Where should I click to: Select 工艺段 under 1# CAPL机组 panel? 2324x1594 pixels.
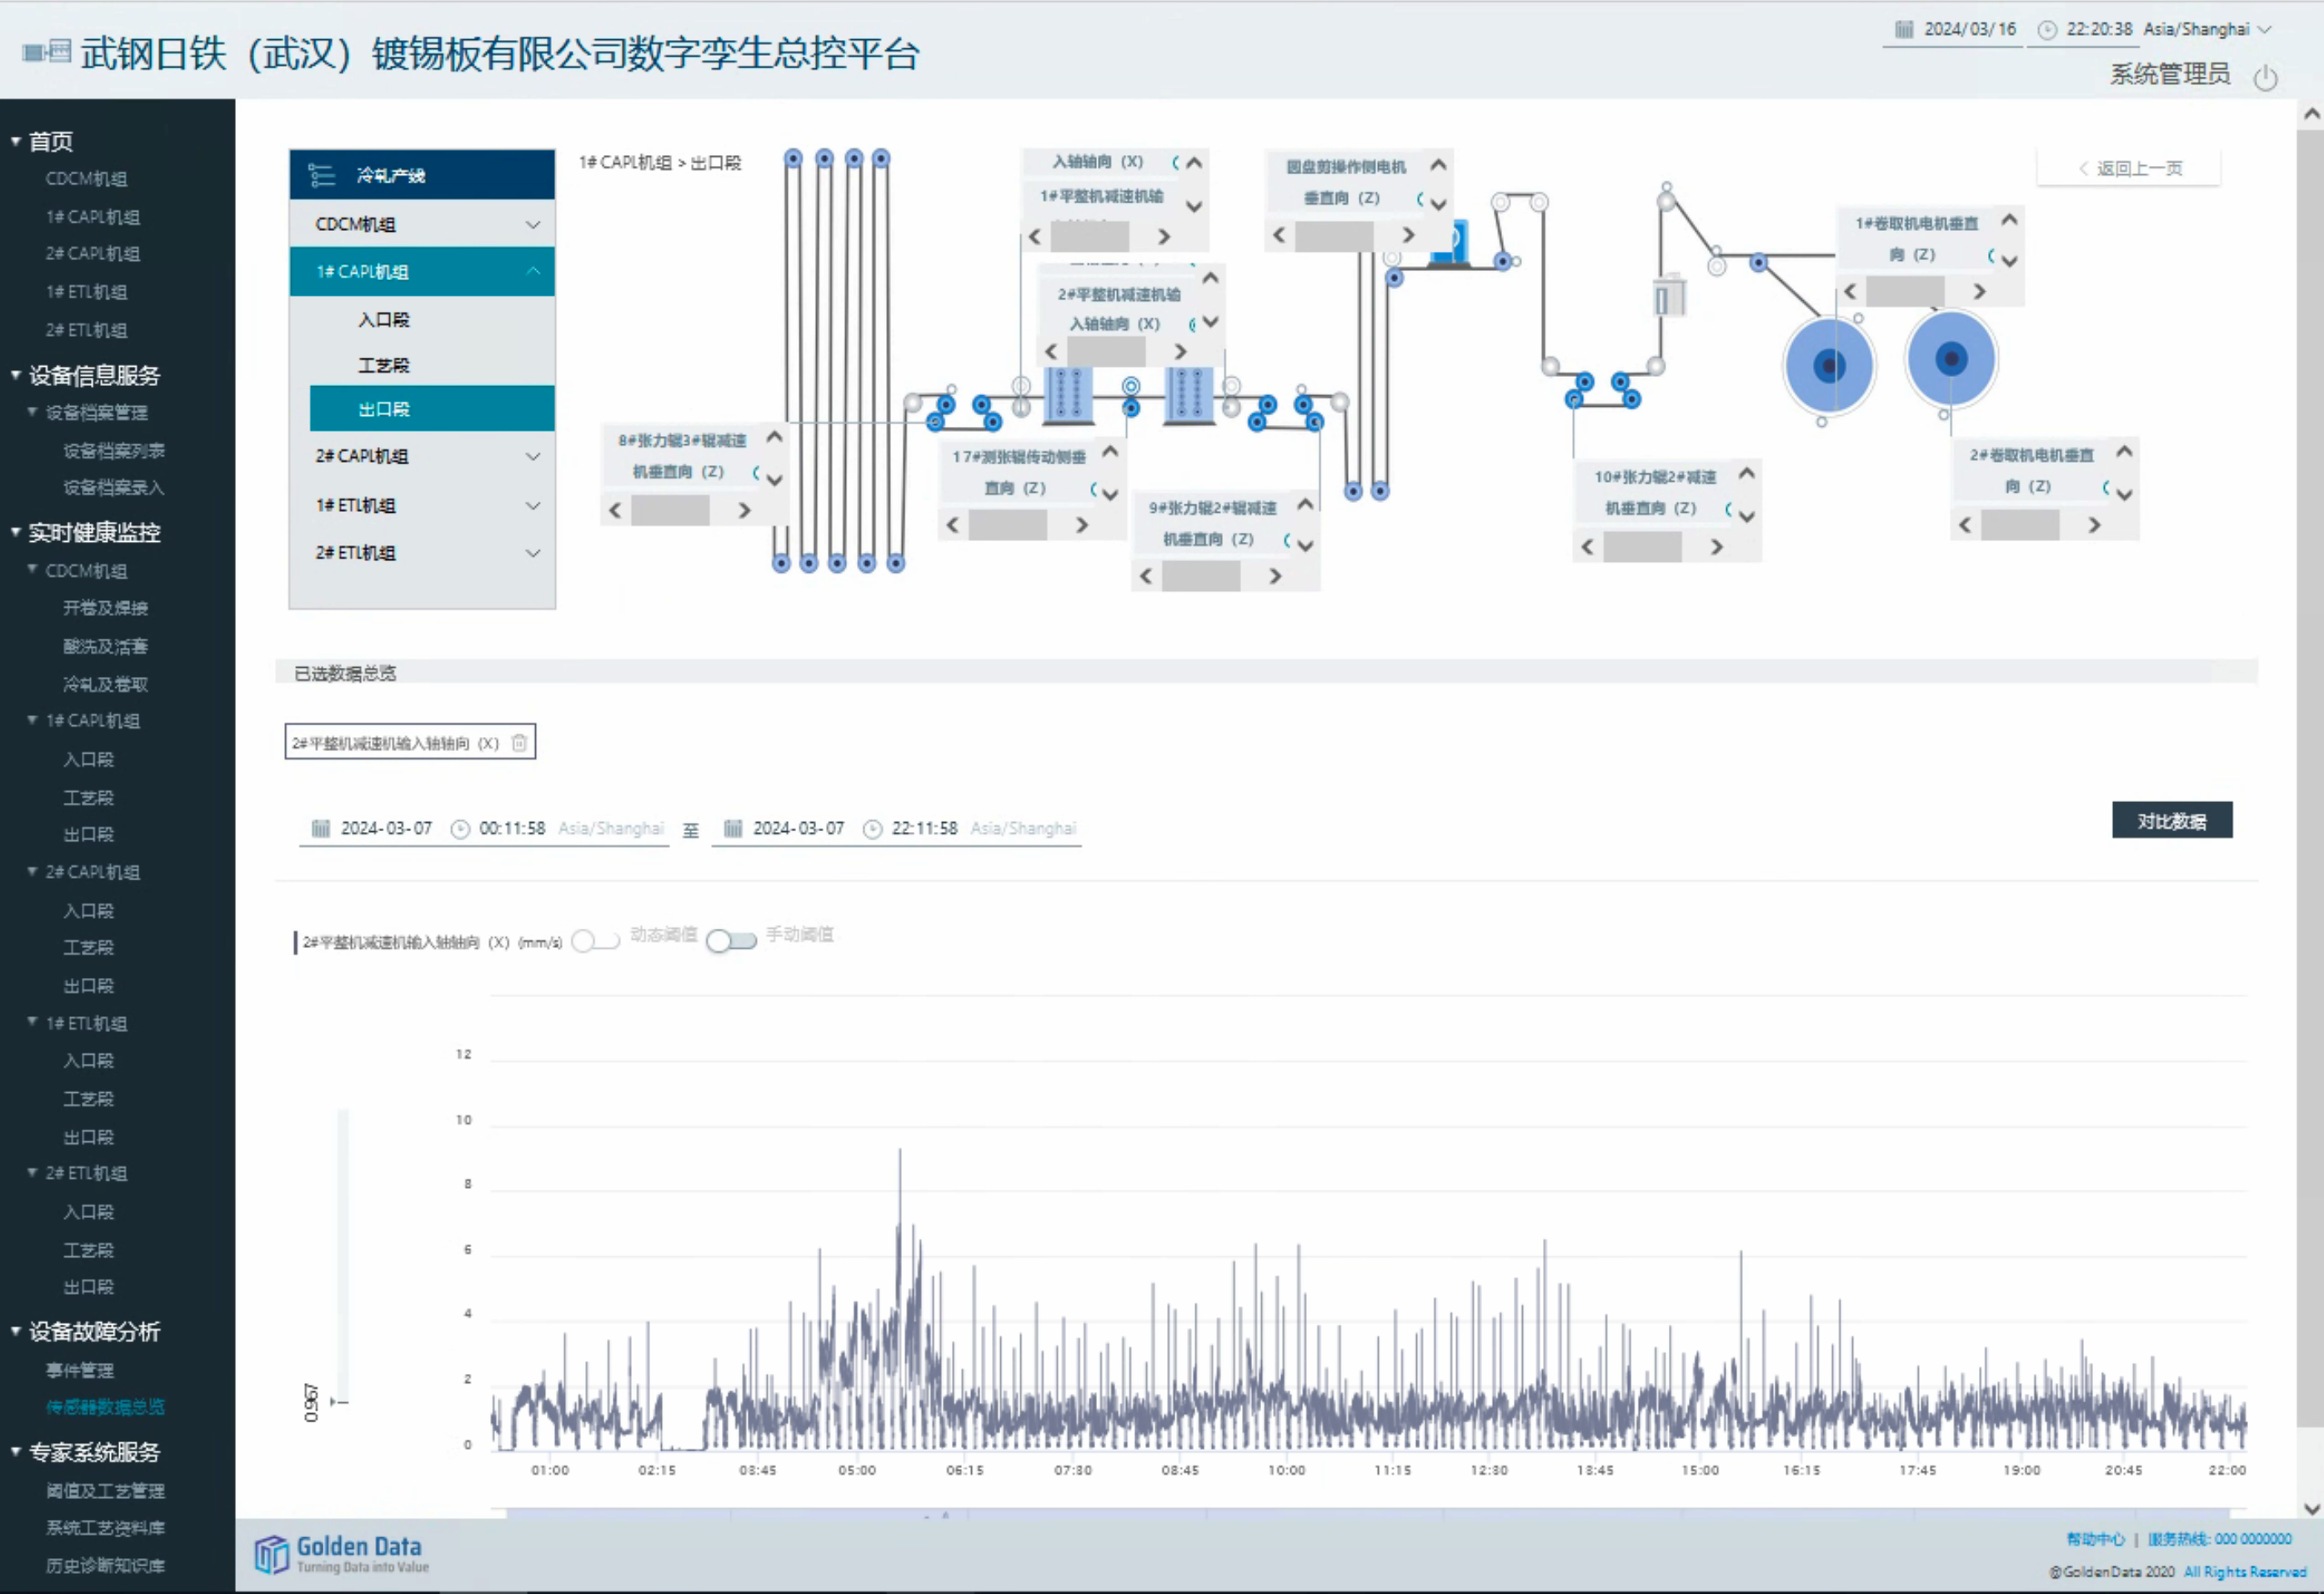pos(384,365)
